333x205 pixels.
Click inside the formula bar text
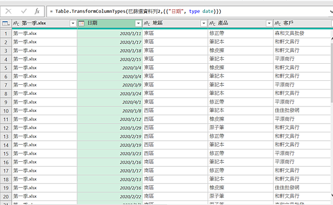point(135,11)
